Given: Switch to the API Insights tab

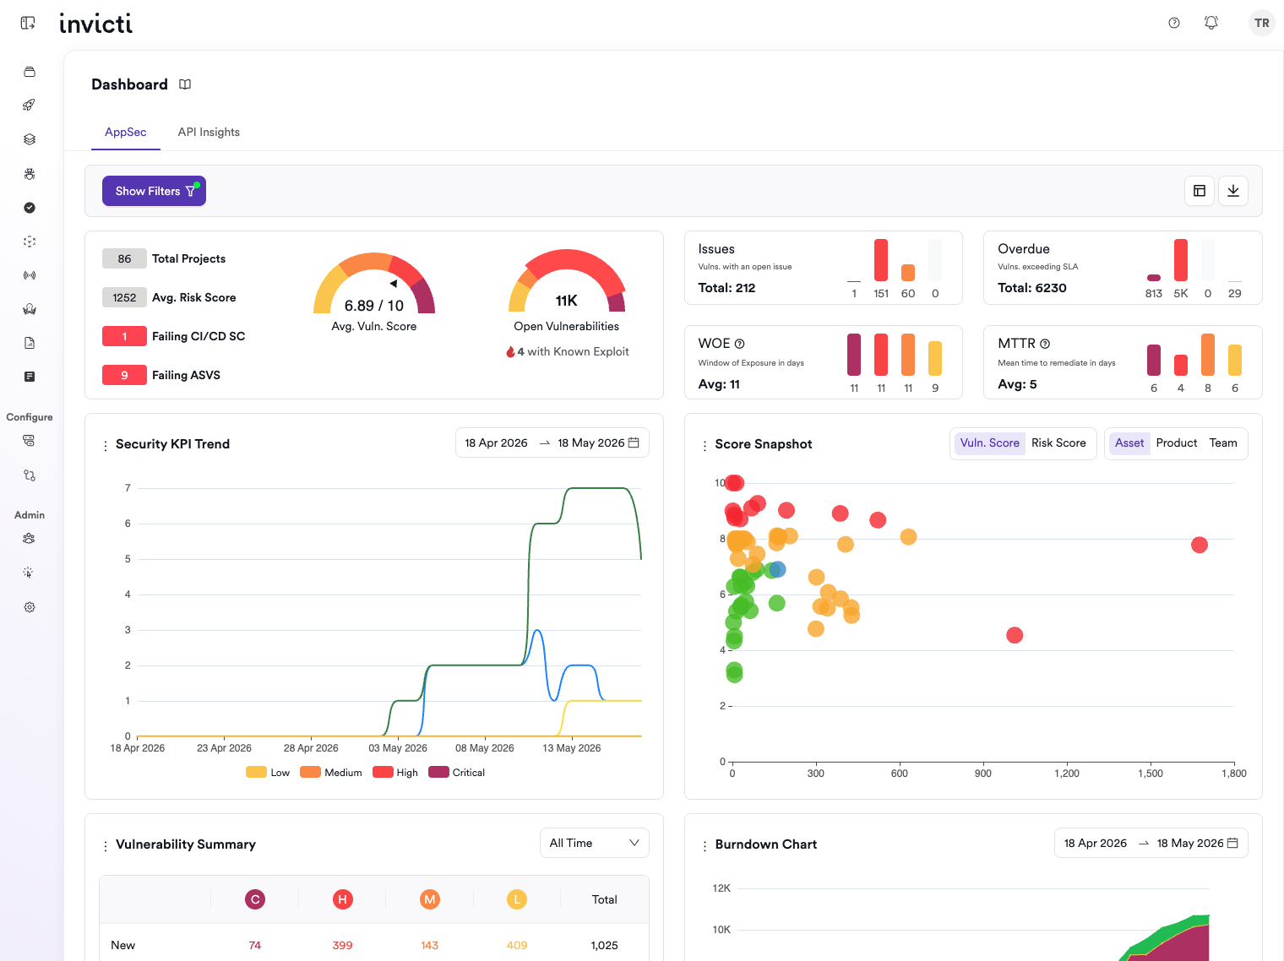Looking at the screenshot, I should pyautogui.click(x=209, y=133).
